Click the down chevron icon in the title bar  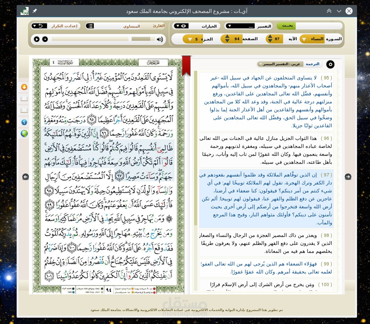[x=339, y=11]
